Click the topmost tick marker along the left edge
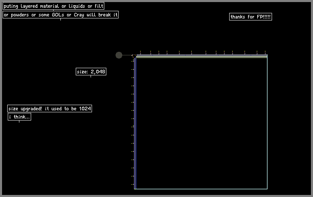 pyautogui.click(x=132, y=61)
